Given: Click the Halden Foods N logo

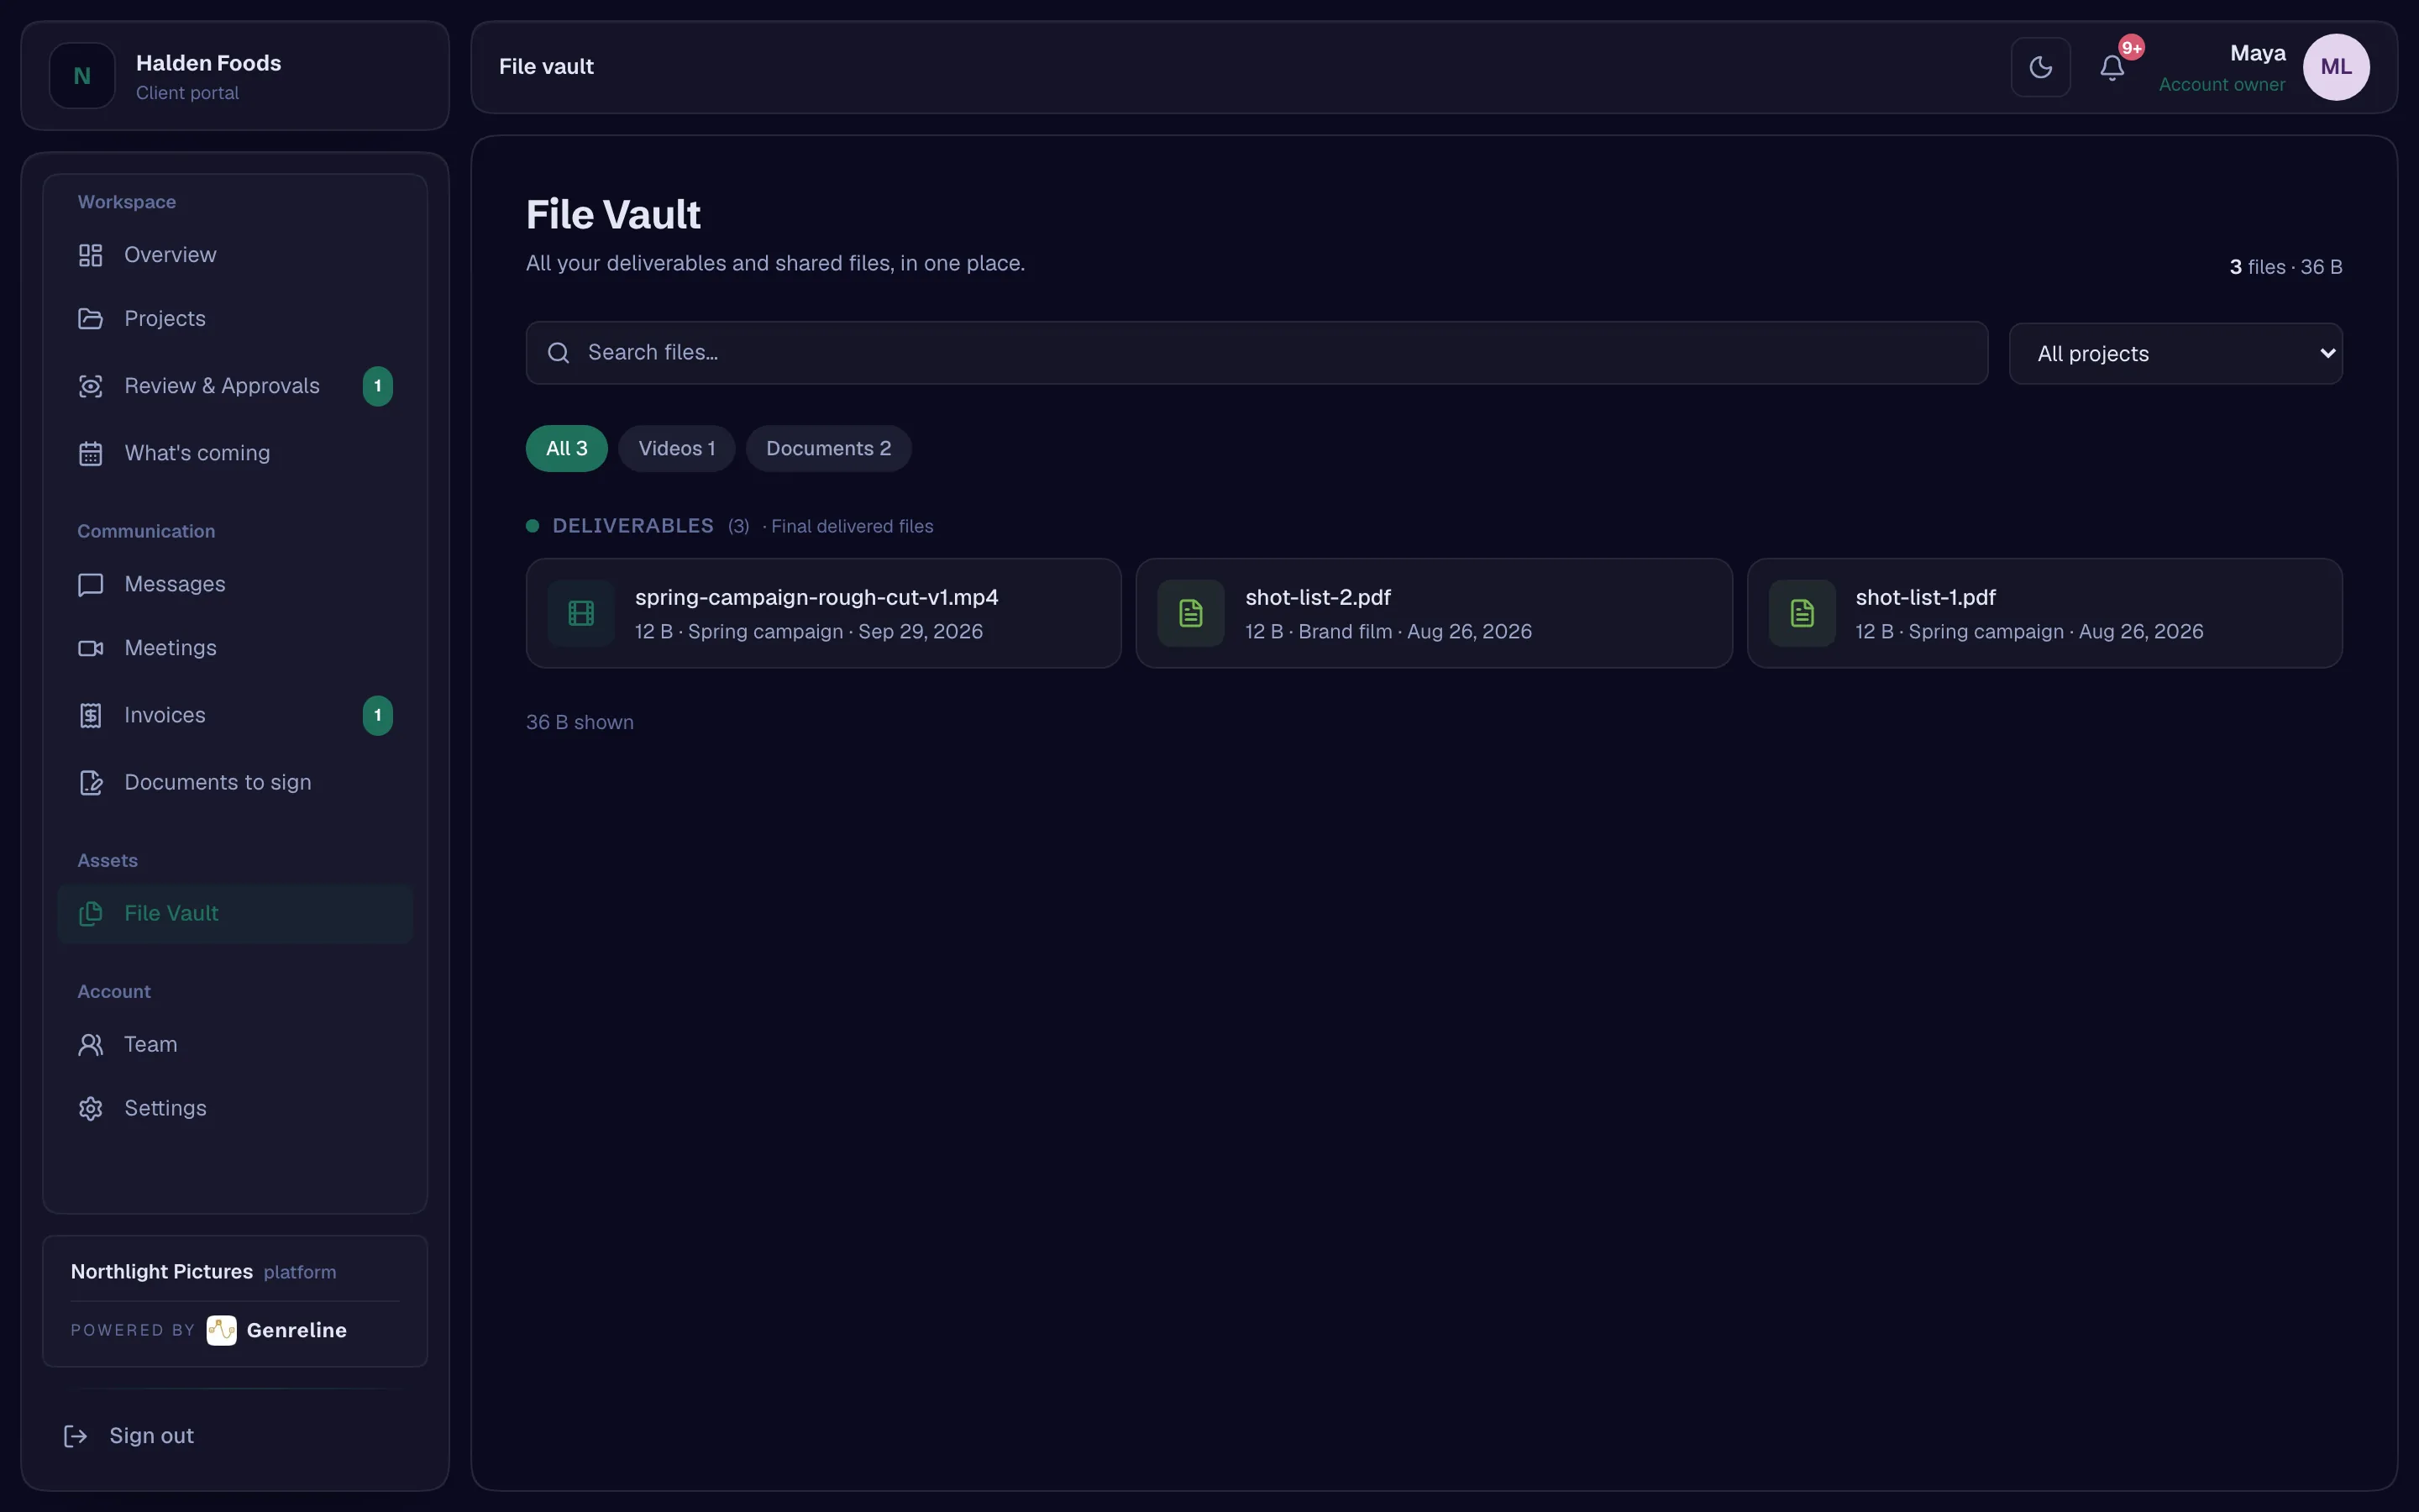Looking at the screenshot, I should coord(82,76).
